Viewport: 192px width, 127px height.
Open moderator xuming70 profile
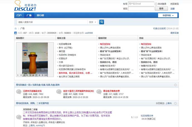(40, 125)
